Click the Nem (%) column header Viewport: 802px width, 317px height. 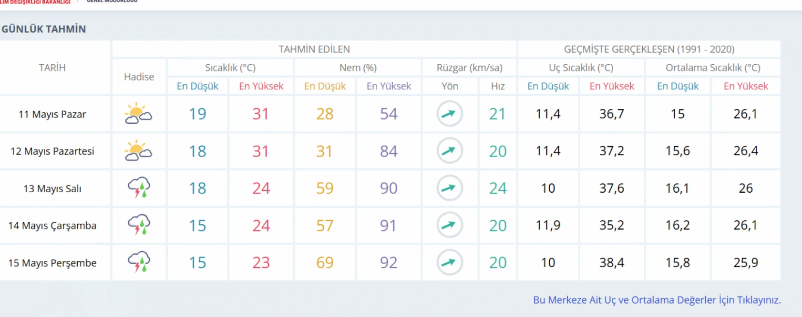point(358,68)
